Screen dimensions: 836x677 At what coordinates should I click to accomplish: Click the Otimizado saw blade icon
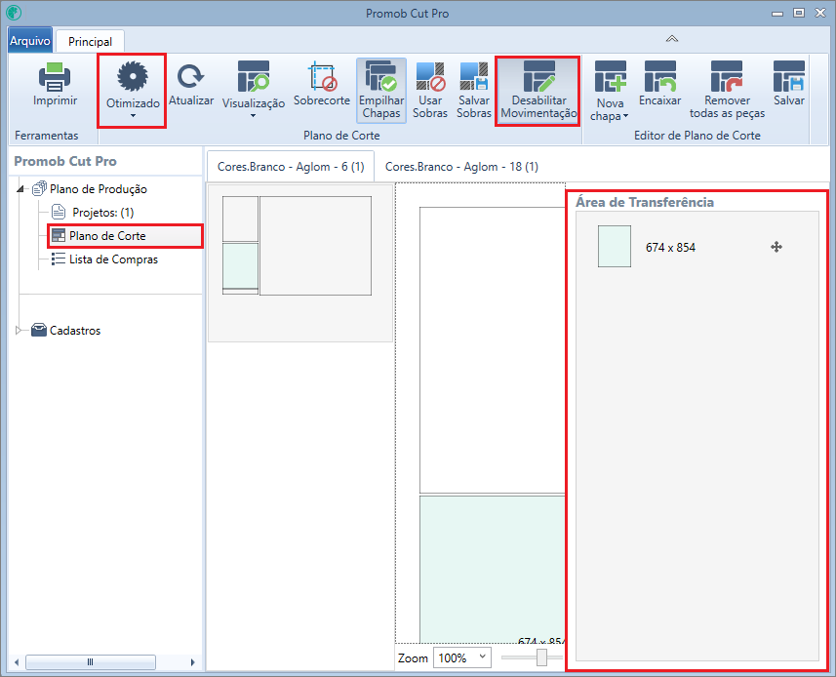[x=133, y=76]
